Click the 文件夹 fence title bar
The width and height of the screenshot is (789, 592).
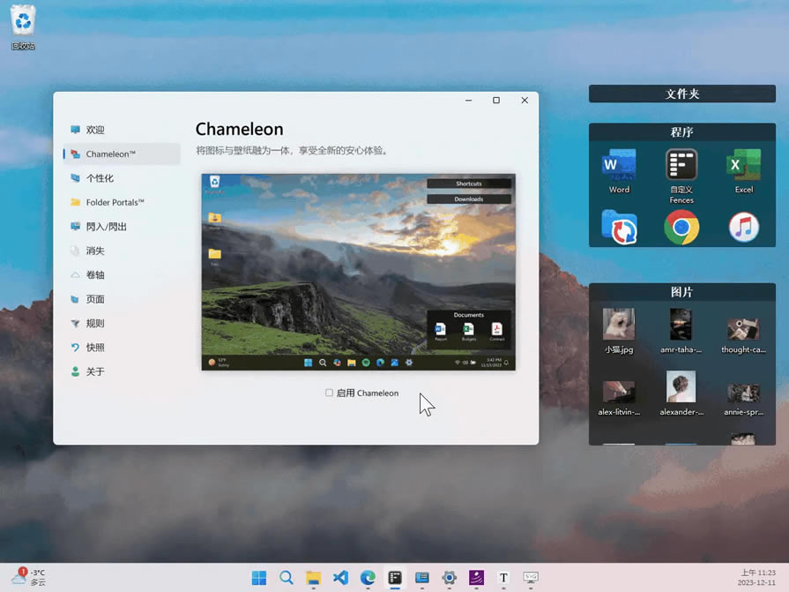682,94
